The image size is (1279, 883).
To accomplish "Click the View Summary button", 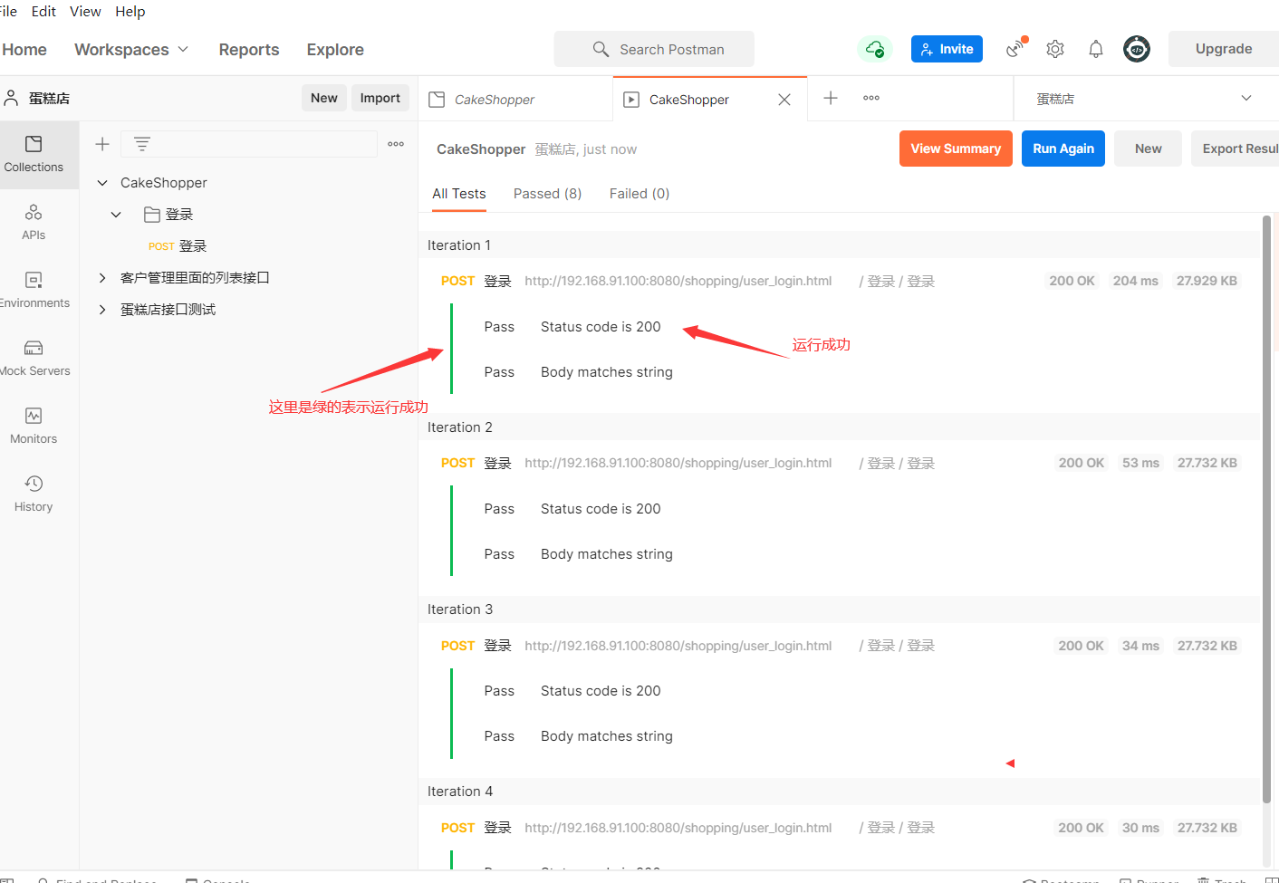I will [x=956, y=149].
